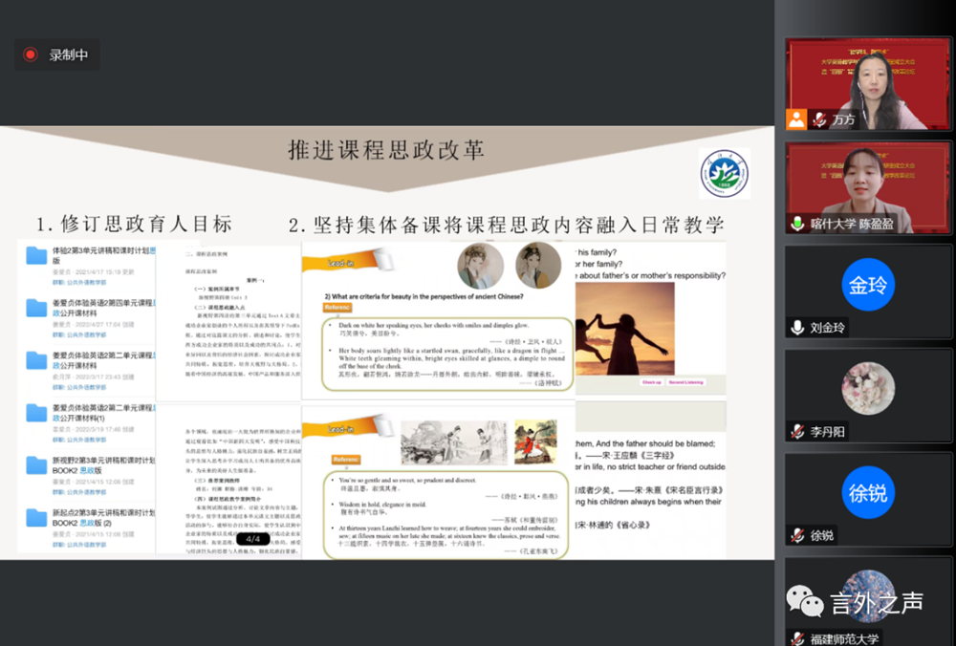Click the 4/4 page indicator
The width and height of the screenshot is (956, 646).
click(252, 539)
